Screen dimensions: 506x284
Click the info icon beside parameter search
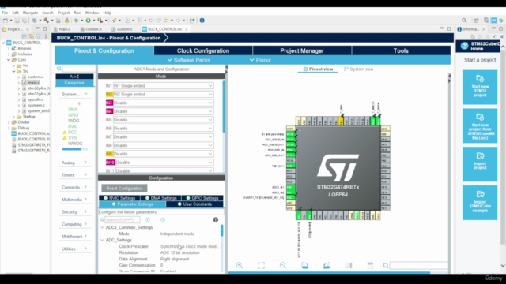point(216,219)
